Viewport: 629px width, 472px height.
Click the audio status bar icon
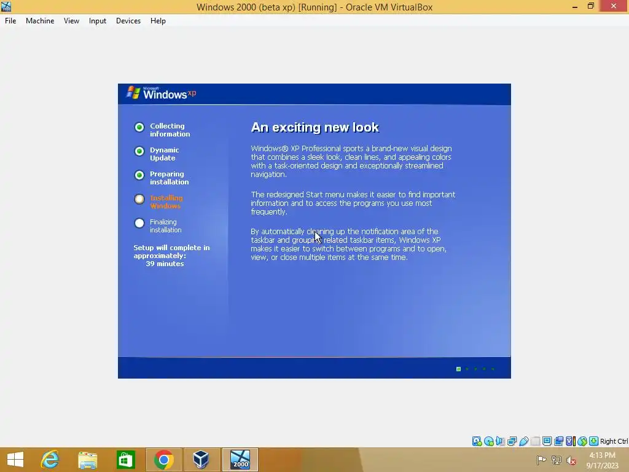pyautogui.click(x=500, y=441)
